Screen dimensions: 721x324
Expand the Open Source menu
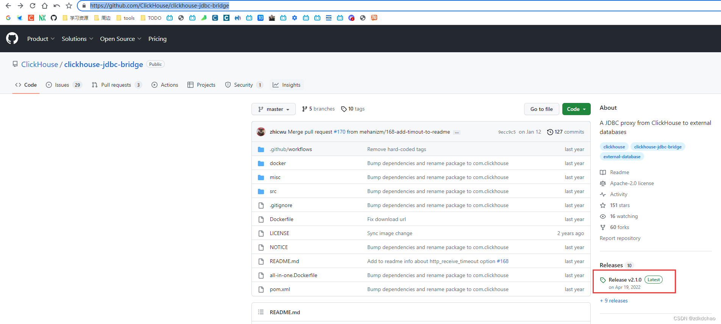[x=120, y=39]
